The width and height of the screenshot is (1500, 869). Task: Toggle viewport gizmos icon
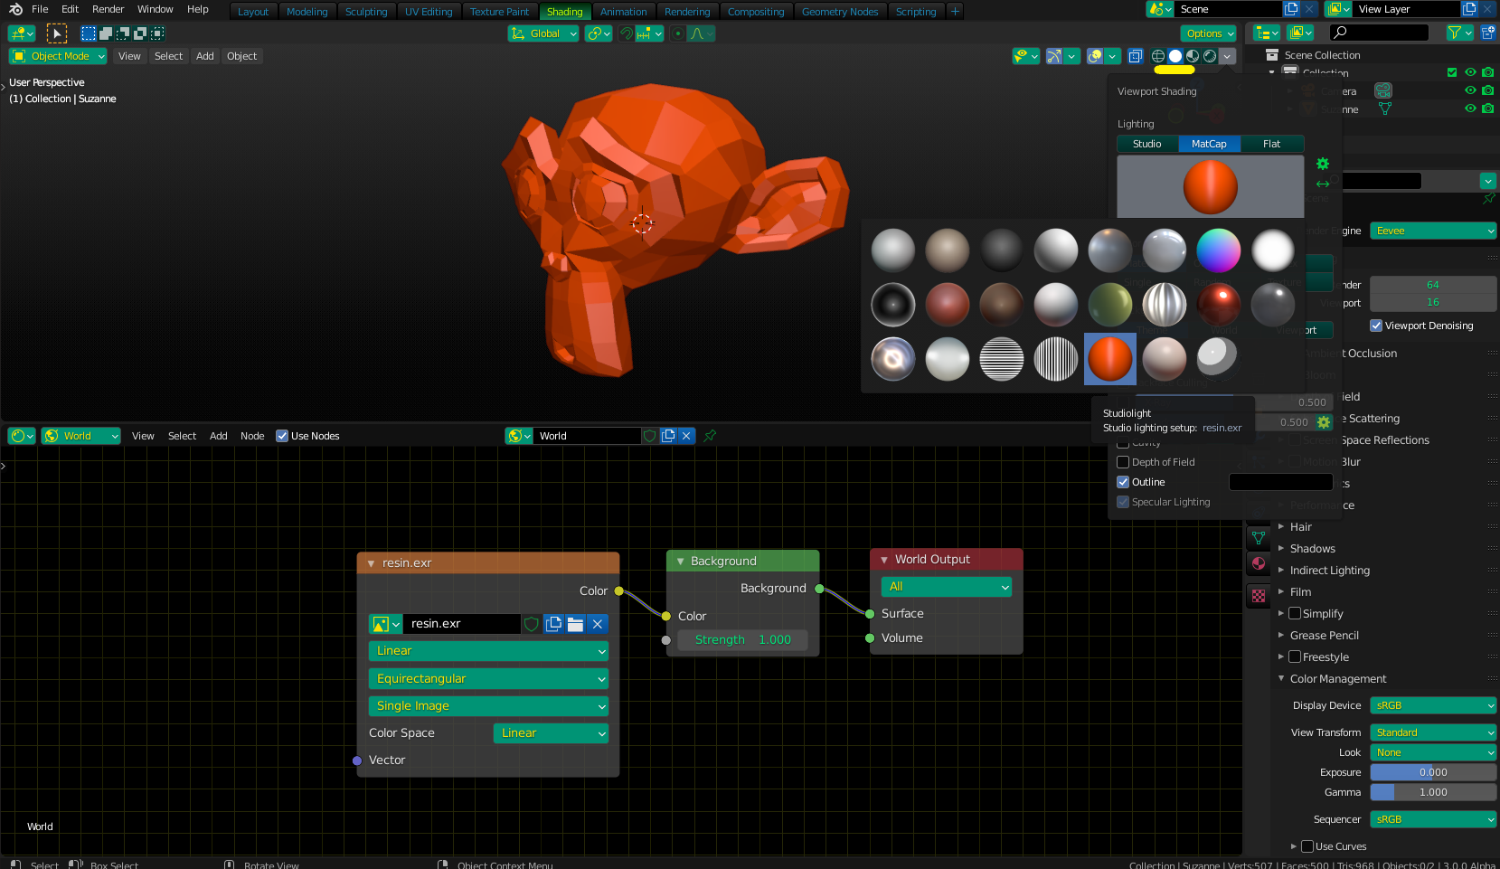[x=1054, y=56]
